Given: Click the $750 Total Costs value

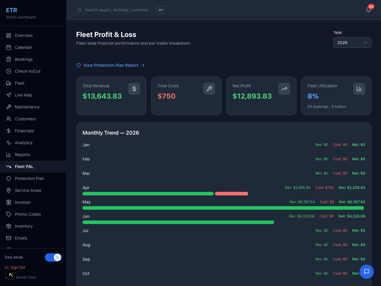Looking at the screenshot, I should pos(166,96).
